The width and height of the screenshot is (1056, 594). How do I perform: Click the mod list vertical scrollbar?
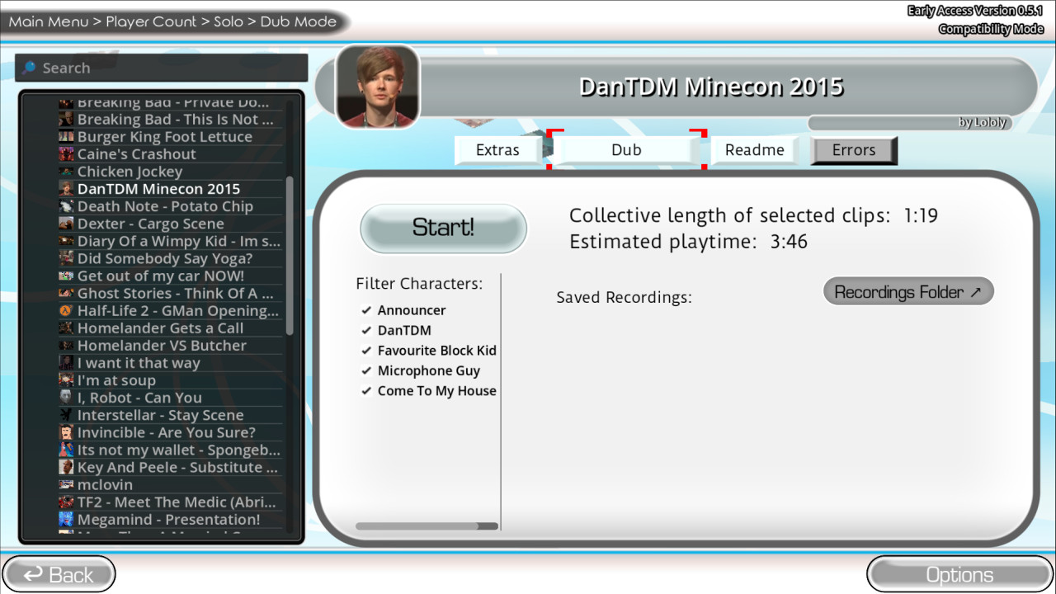[290, 256]
